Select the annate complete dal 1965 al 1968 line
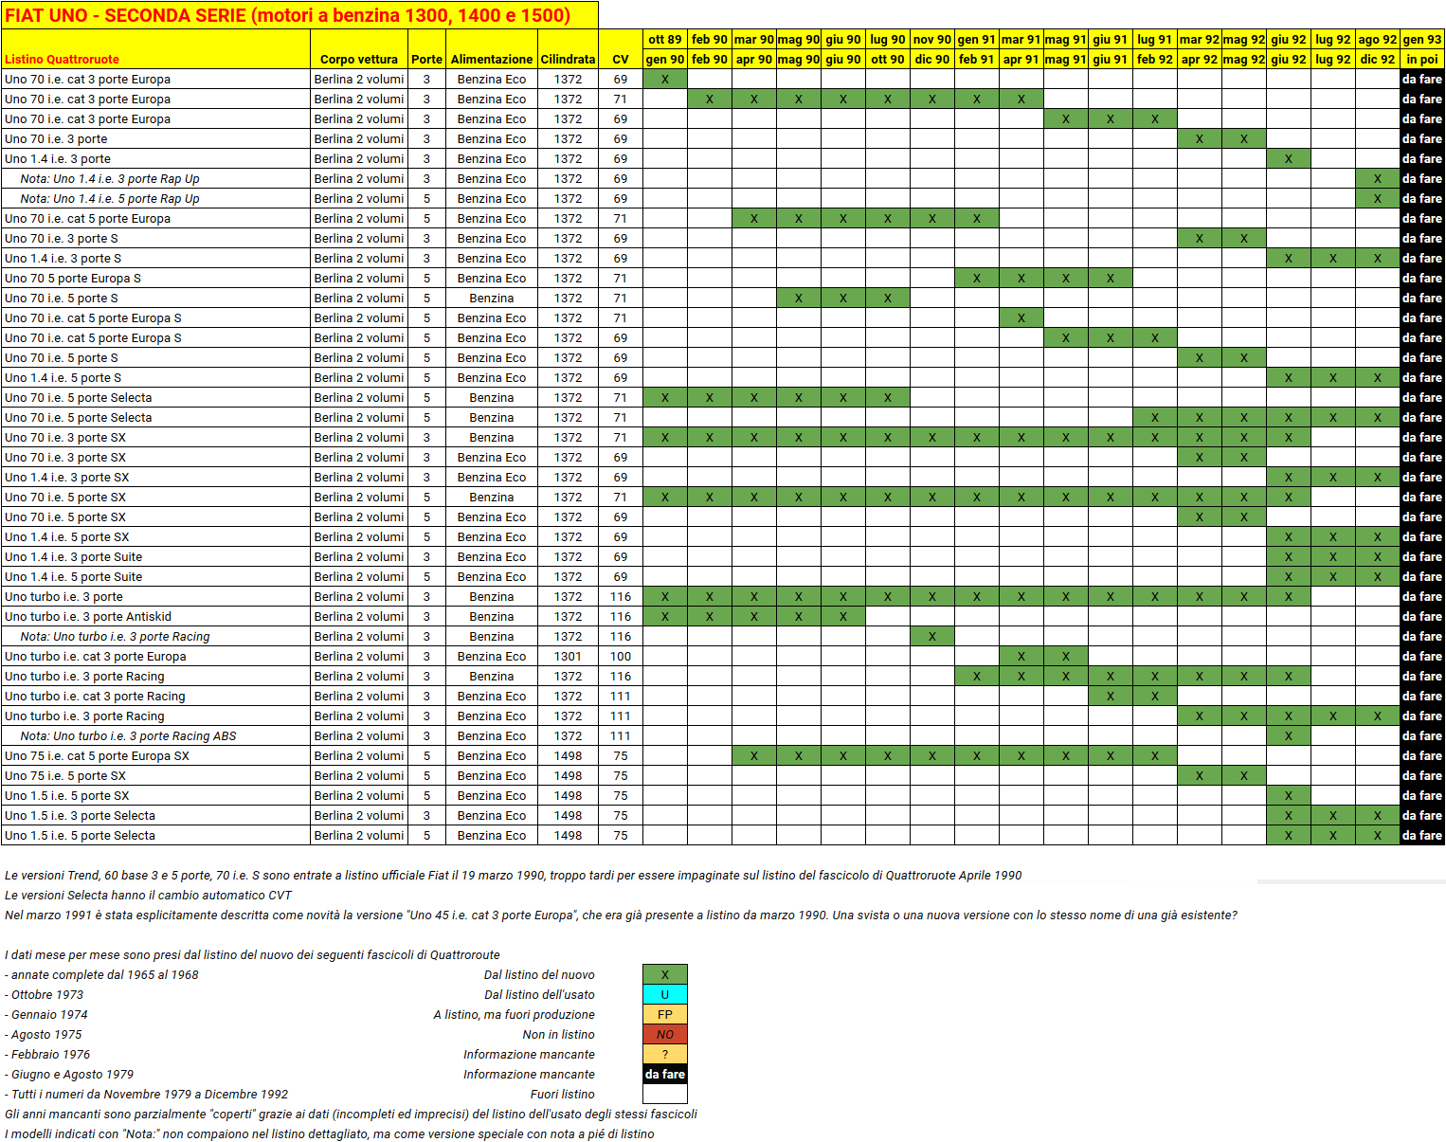The width and height of the screenshot is (1446, 1142). coord(101,974)
